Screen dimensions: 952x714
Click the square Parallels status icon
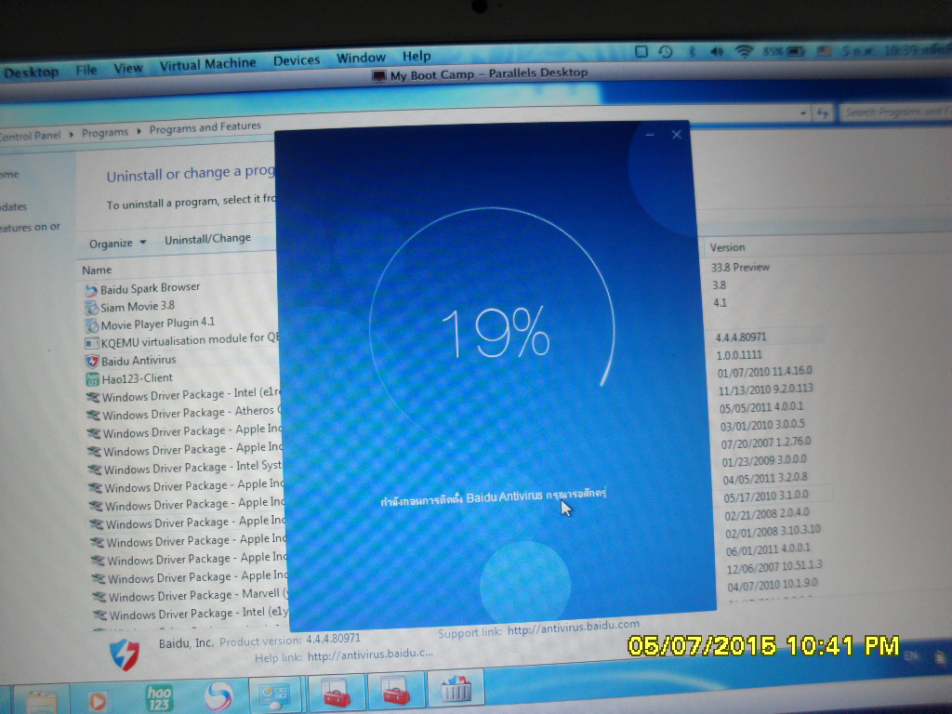(641, 52)
